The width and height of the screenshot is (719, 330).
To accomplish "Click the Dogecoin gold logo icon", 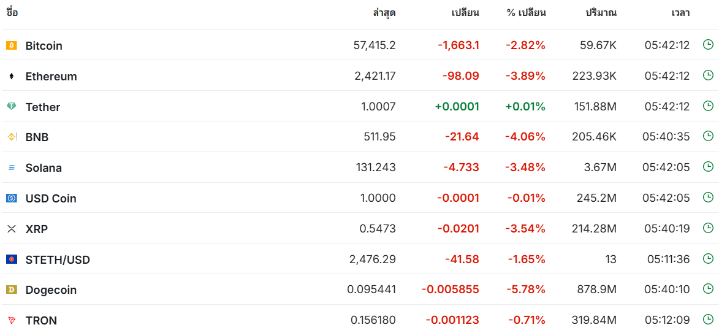I will pyautogui.click(x=12, y=290).
